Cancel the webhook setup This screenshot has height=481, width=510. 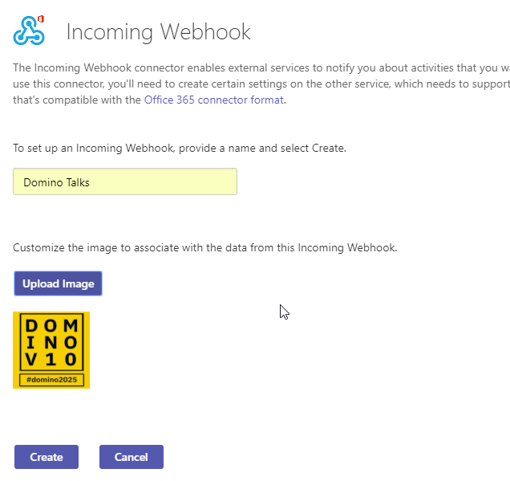132,457
